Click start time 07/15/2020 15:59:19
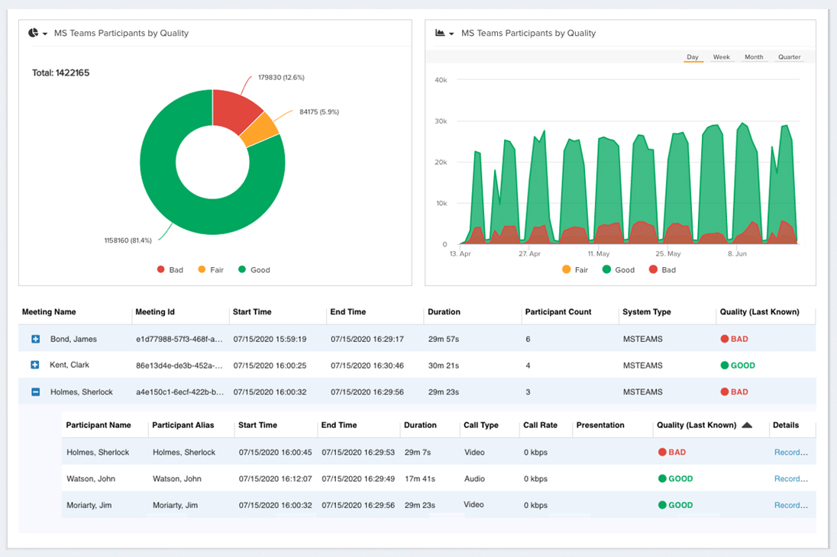 (x=270, y=340)
